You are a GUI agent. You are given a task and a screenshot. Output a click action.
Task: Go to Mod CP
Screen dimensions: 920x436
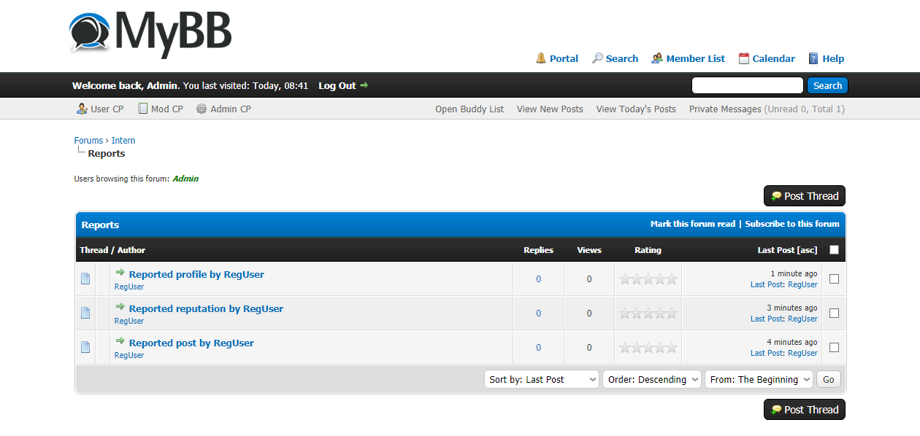click(x=167, y=109)
